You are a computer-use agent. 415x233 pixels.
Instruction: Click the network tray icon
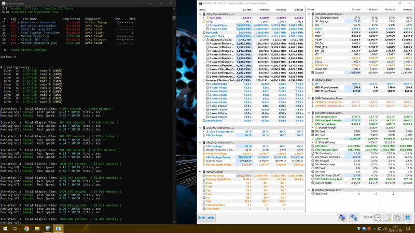click(379, 229)
